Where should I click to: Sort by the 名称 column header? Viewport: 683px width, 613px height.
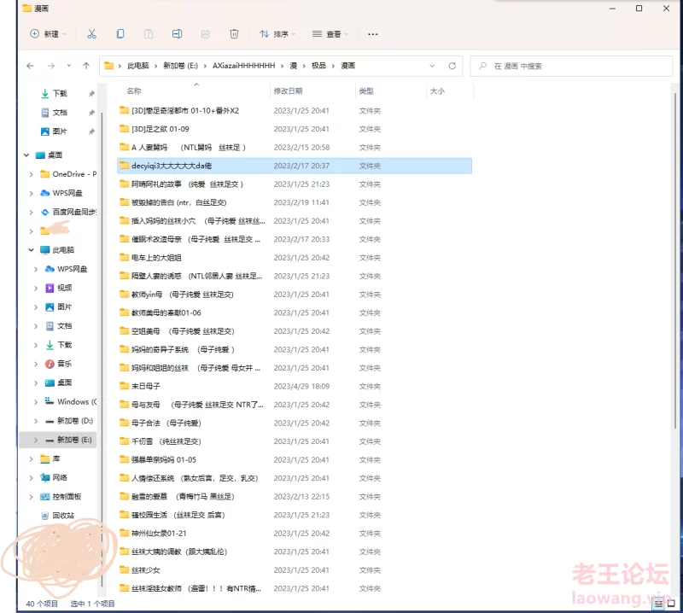coord(134,91)
